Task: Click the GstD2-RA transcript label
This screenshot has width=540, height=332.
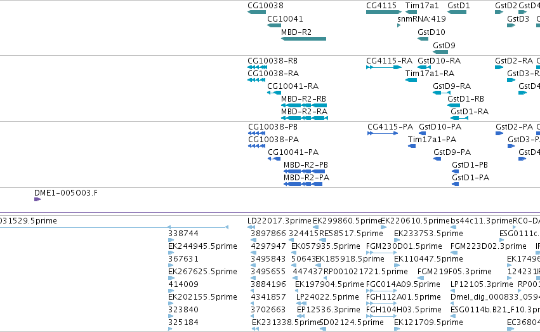Action: 514,61
